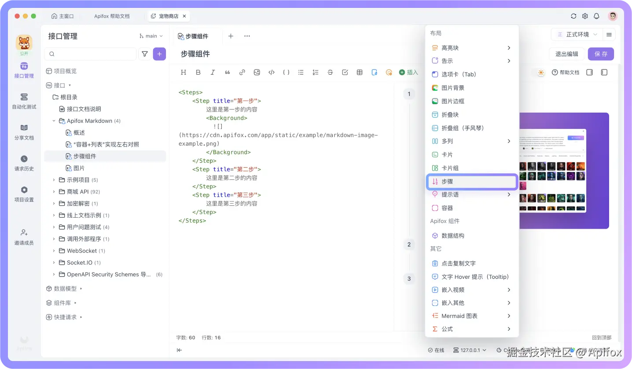Collapse the Apifox Markdown folder
This screenshot has width=632, height=369.
pyautogui.click(x=54, y=121)
